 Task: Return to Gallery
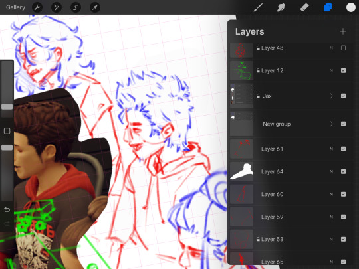pos(15,7)
